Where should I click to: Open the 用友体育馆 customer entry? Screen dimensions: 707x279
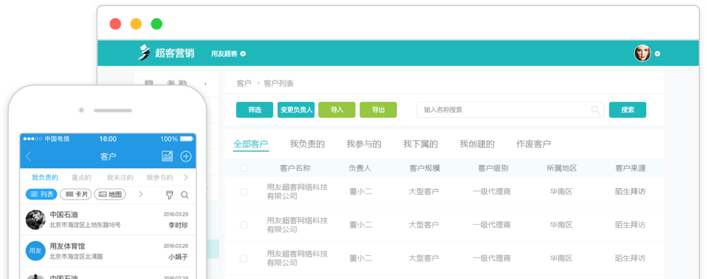click(108, 251)
